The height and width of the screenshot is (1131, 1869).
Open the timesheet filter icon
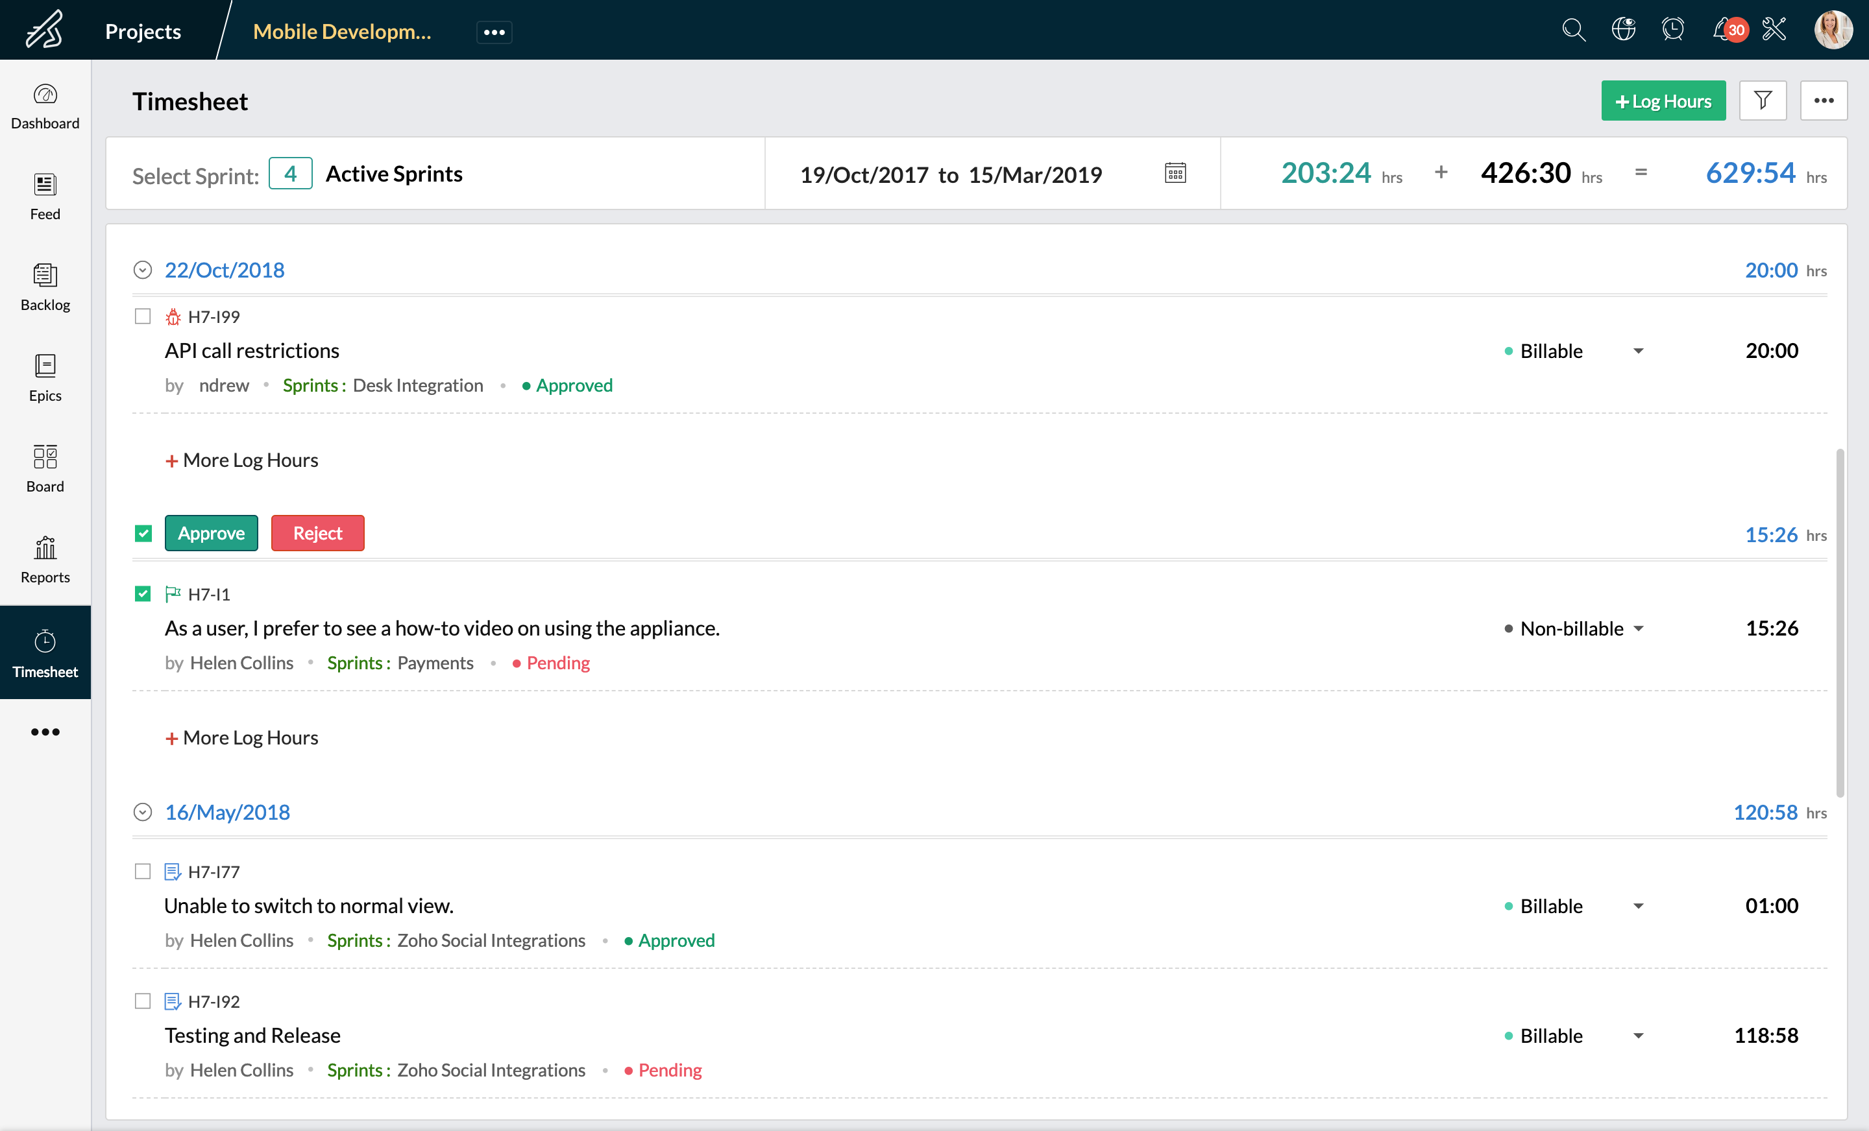click(x=1763, y=100)
